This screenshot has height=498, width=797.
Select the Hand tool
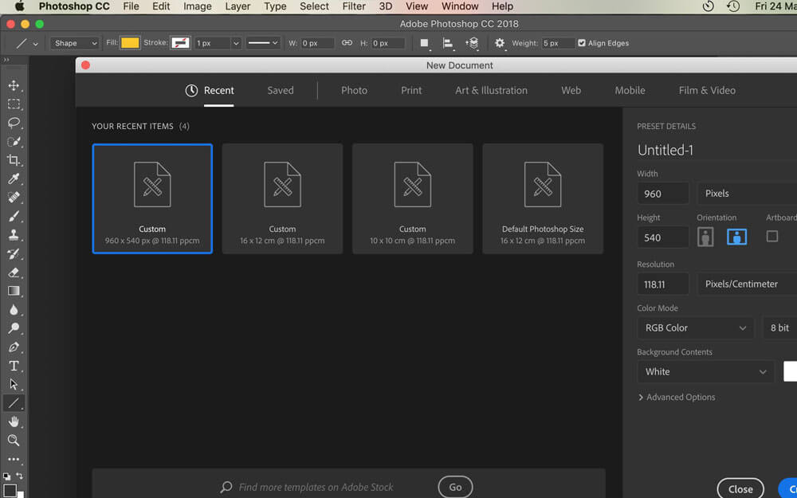point(14,422)
